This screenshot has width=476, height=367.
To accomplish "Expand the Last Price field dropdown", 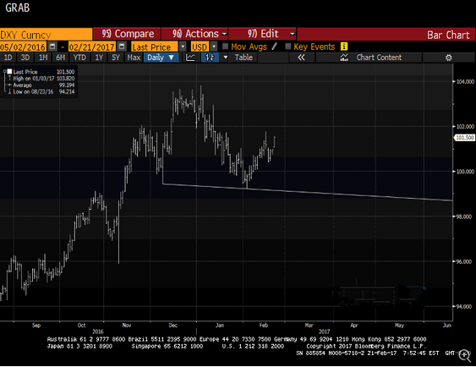I will (x=183, y=47).
